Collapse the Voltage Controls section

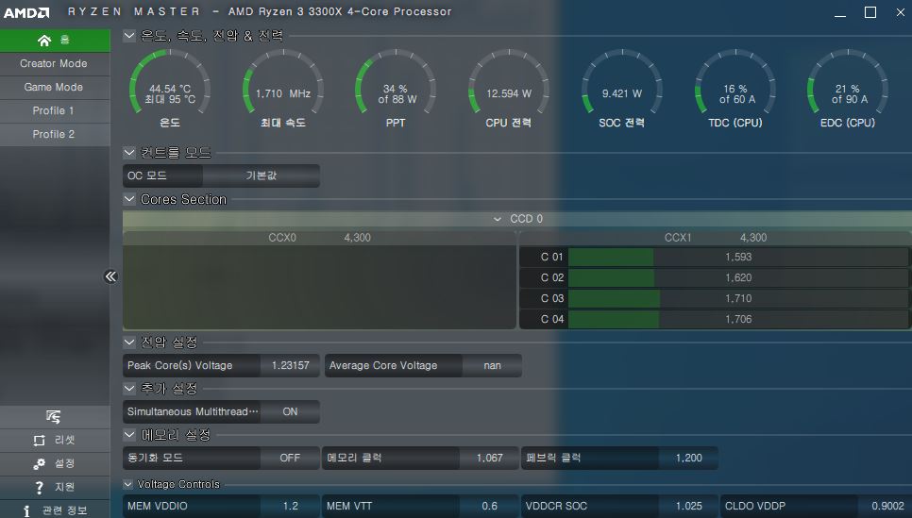pyautogui.click(x=128, y=484)
